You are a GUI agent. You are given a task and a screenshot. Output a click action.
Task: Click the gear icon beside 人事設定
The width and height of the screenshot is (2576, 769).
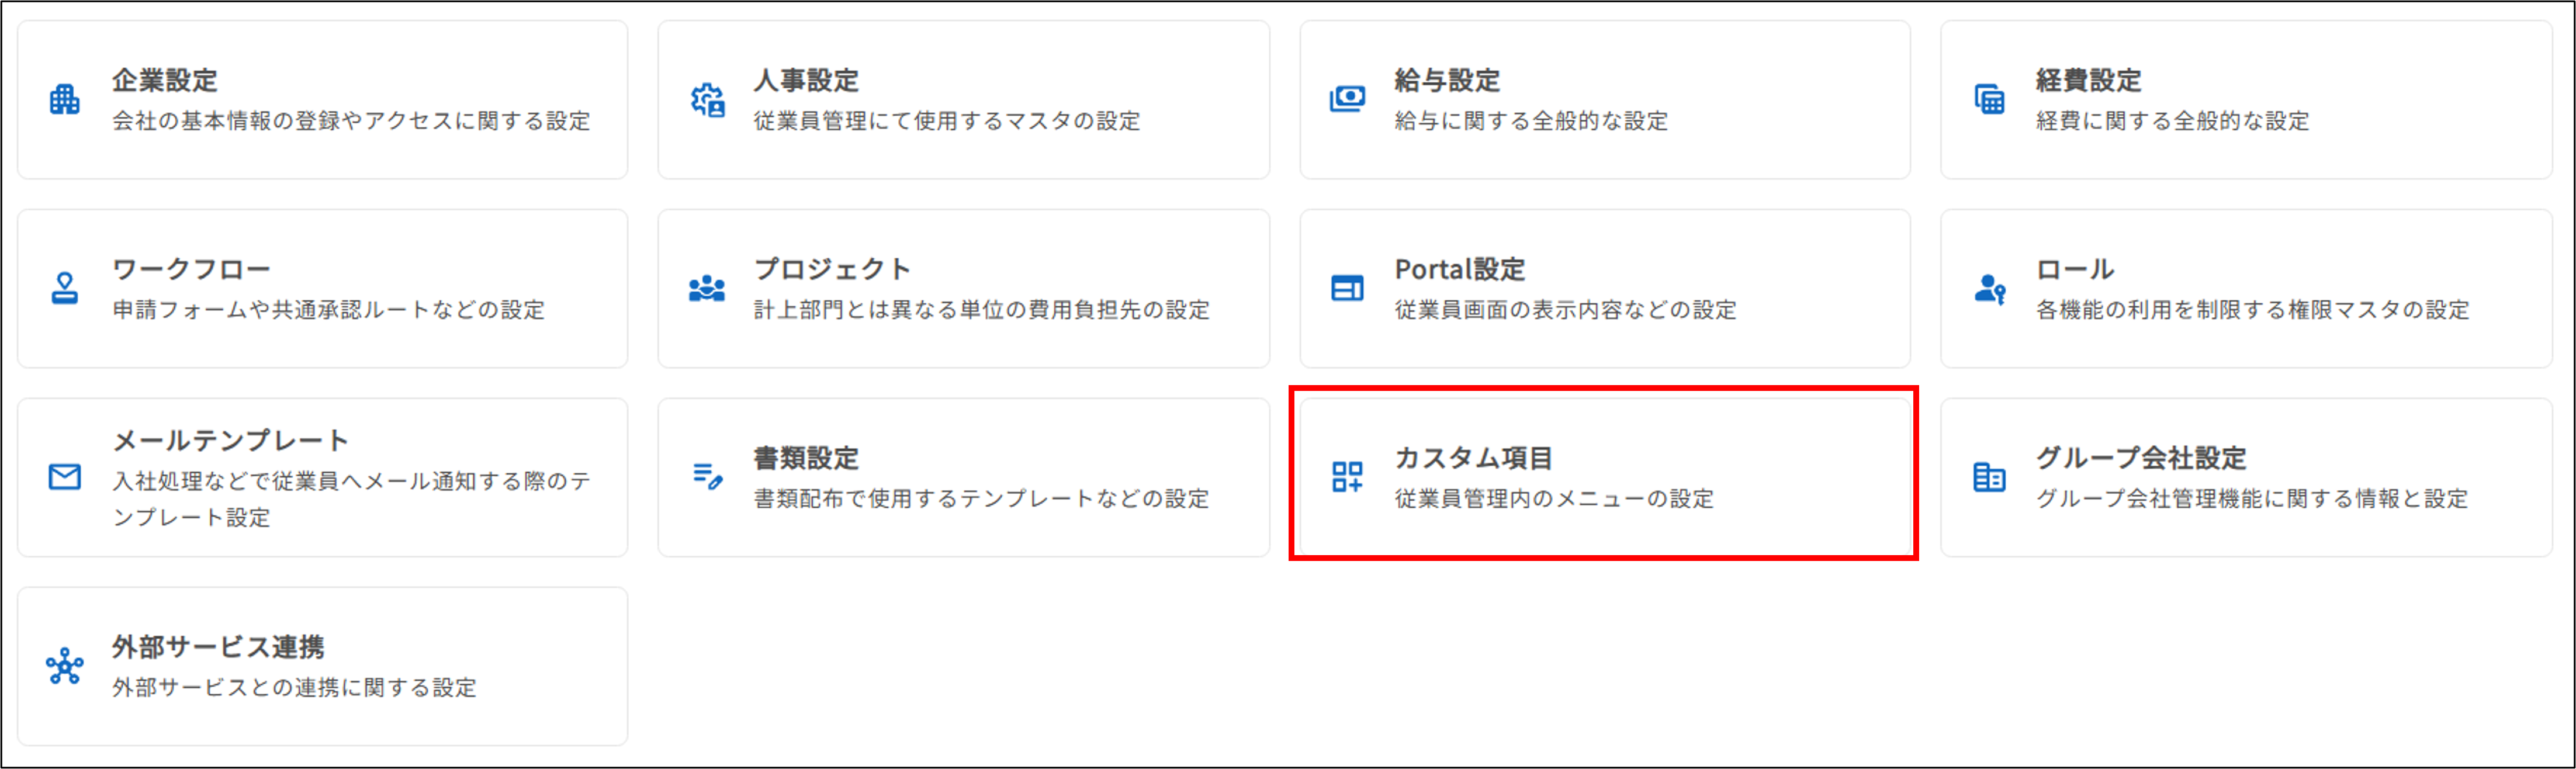pos(707,100)
